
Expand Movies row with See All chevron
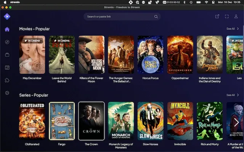tap(238, 29)
